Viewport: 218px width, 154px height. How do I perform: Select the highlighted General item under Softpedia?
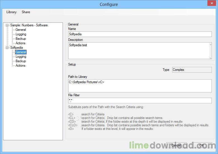(x=21, y=52)
